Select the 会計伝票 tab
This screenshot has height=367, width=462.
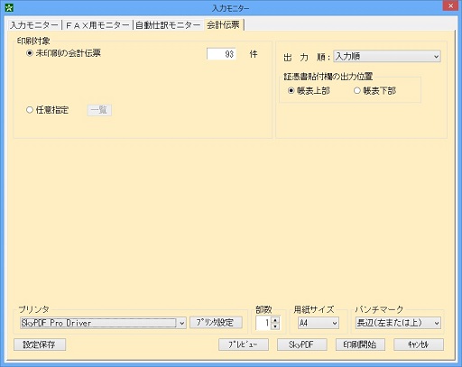pyautogui.click(x=223, y=24)
